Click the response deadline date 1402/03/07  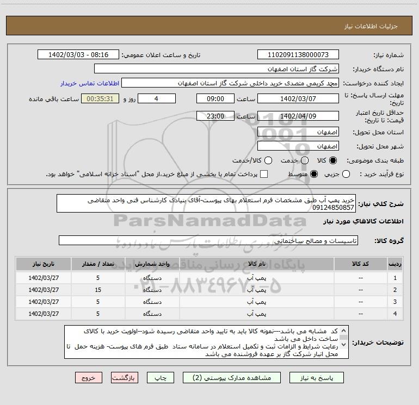point(298,98)
